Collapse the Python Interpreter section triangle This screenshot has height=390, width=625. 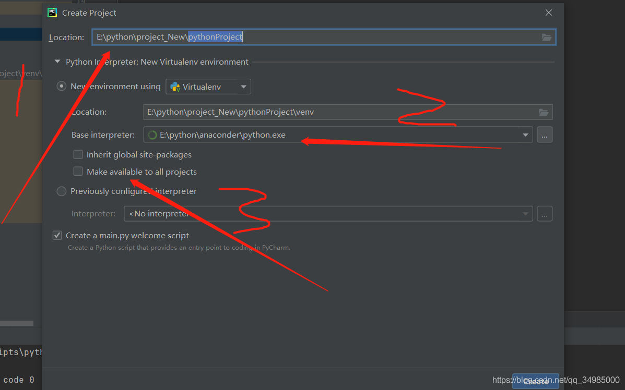pos(57,62)
